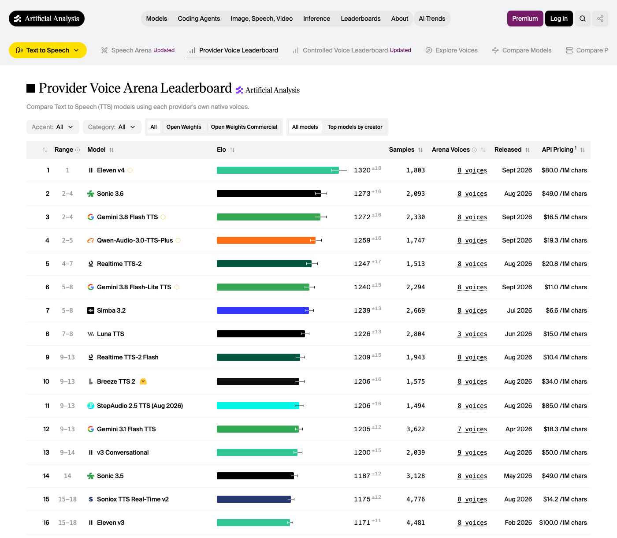Filter to Open Weights models
The height and width of the screenshot is (538, 617).
(x=184, y=127)
